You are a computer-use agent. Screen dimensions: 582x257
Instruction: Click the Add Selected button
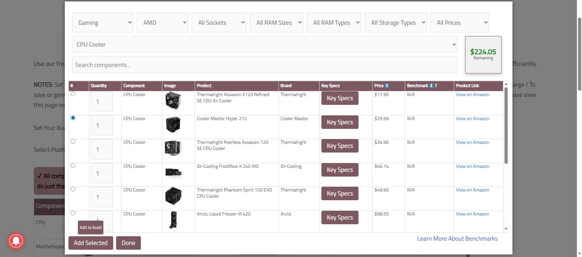point(91,243)
